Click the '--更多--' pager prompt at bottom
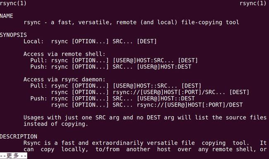This screenshot has width=269, height=159. [13, 156]
